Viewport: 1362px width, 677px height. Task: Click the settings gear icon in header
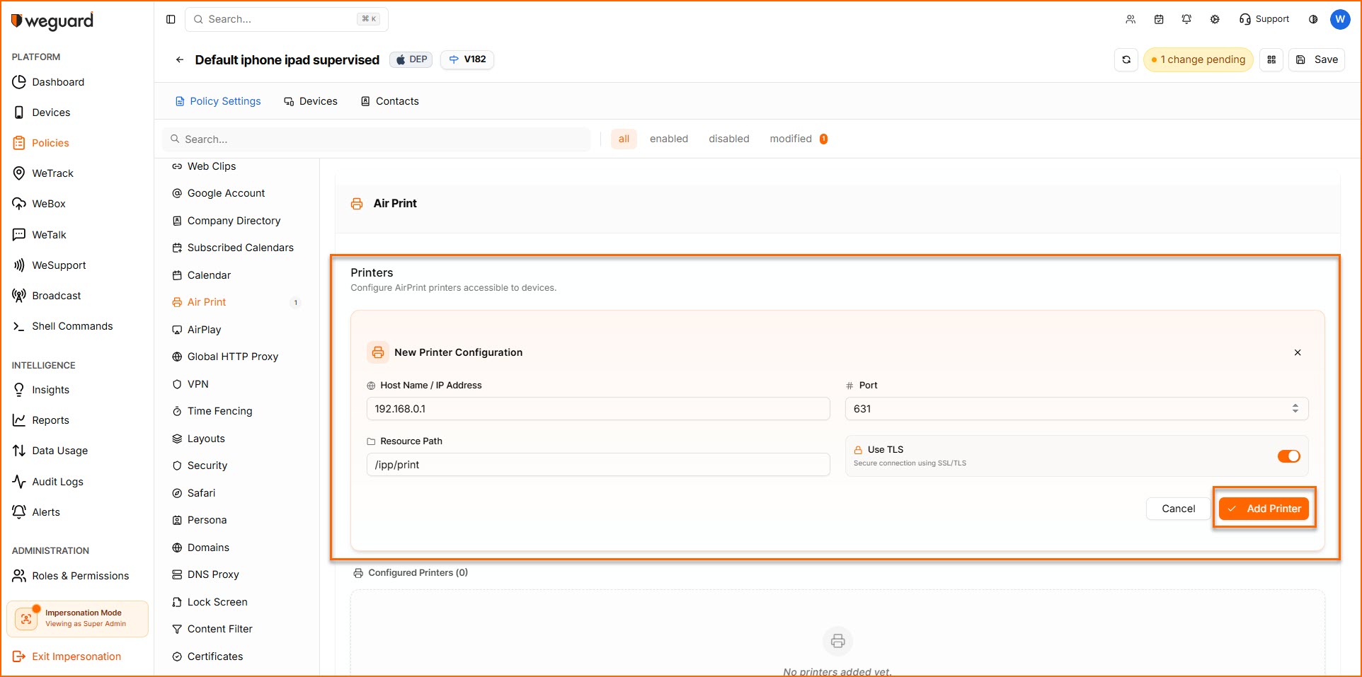[x=1215, y=19]
